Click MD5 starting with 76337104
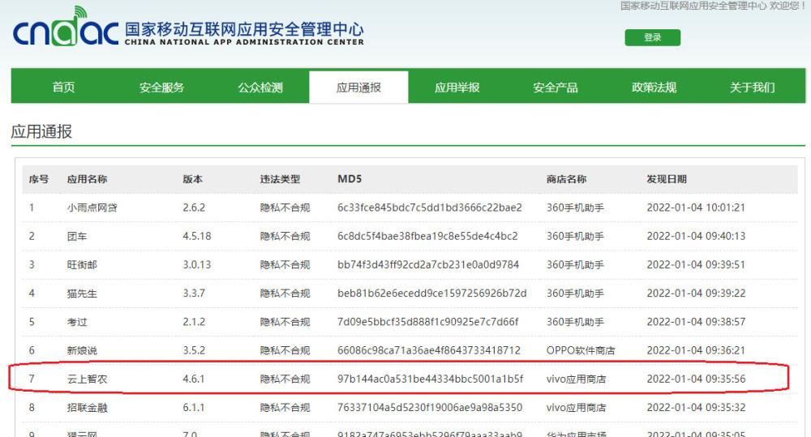The height and width of the screenshot is (437, 811). tap(430, 408)
